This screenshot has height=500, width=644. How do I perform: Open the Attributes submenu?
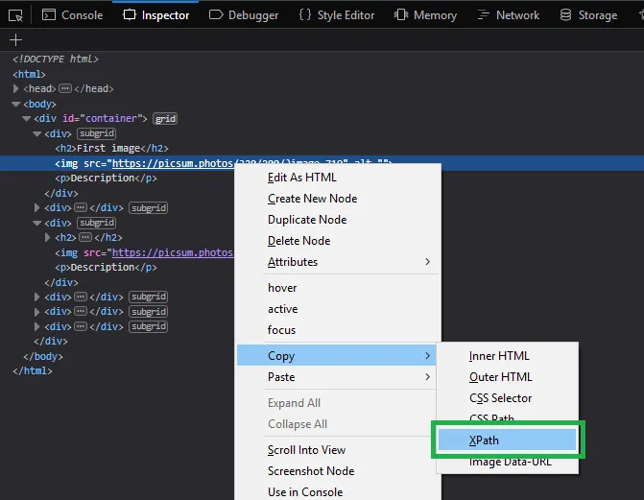coord(293,262)
